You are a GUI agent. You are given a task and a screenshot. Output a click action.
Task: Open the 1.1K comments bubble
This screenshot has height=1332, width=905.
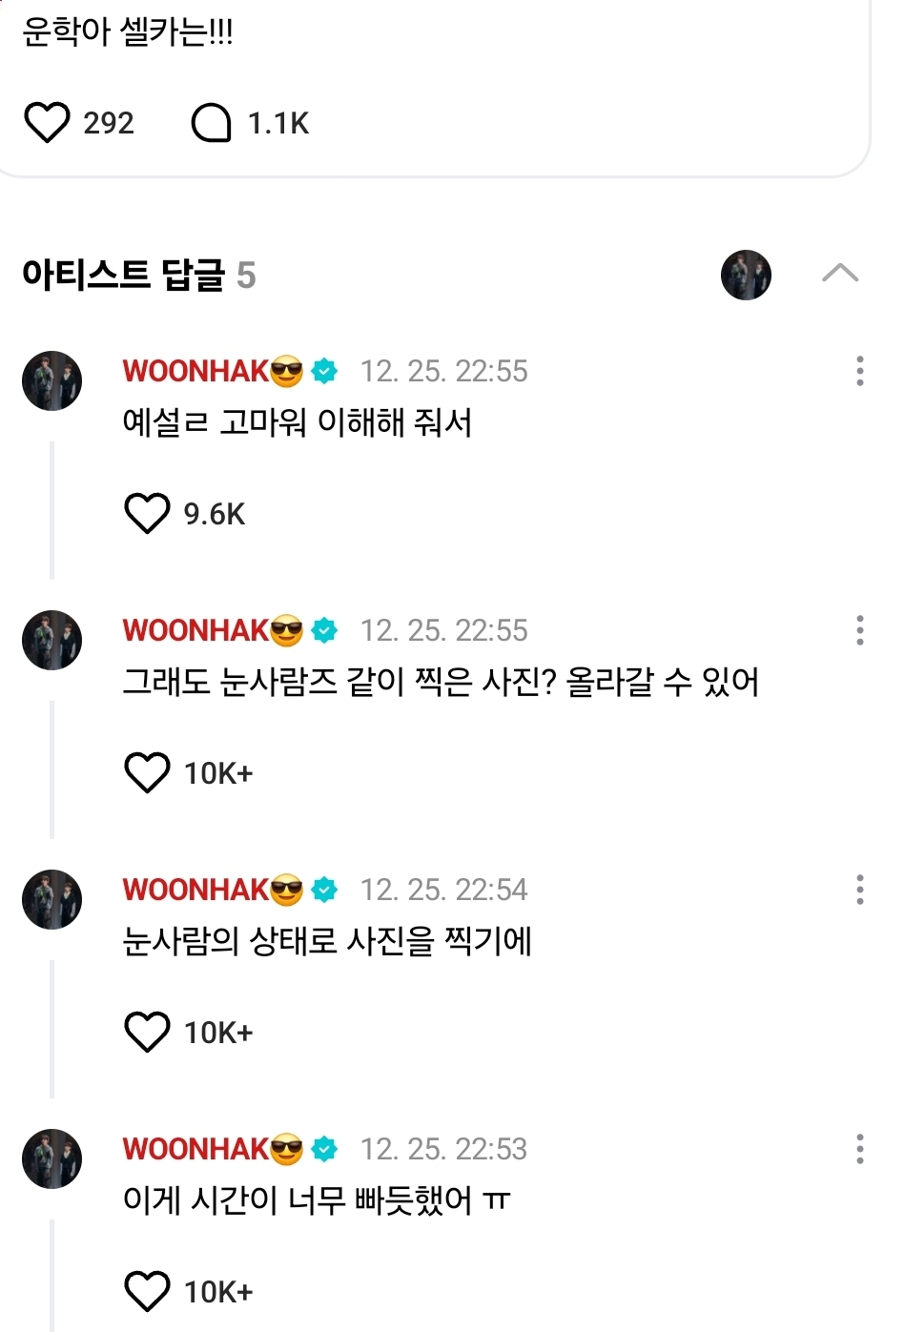coord(212,123)
